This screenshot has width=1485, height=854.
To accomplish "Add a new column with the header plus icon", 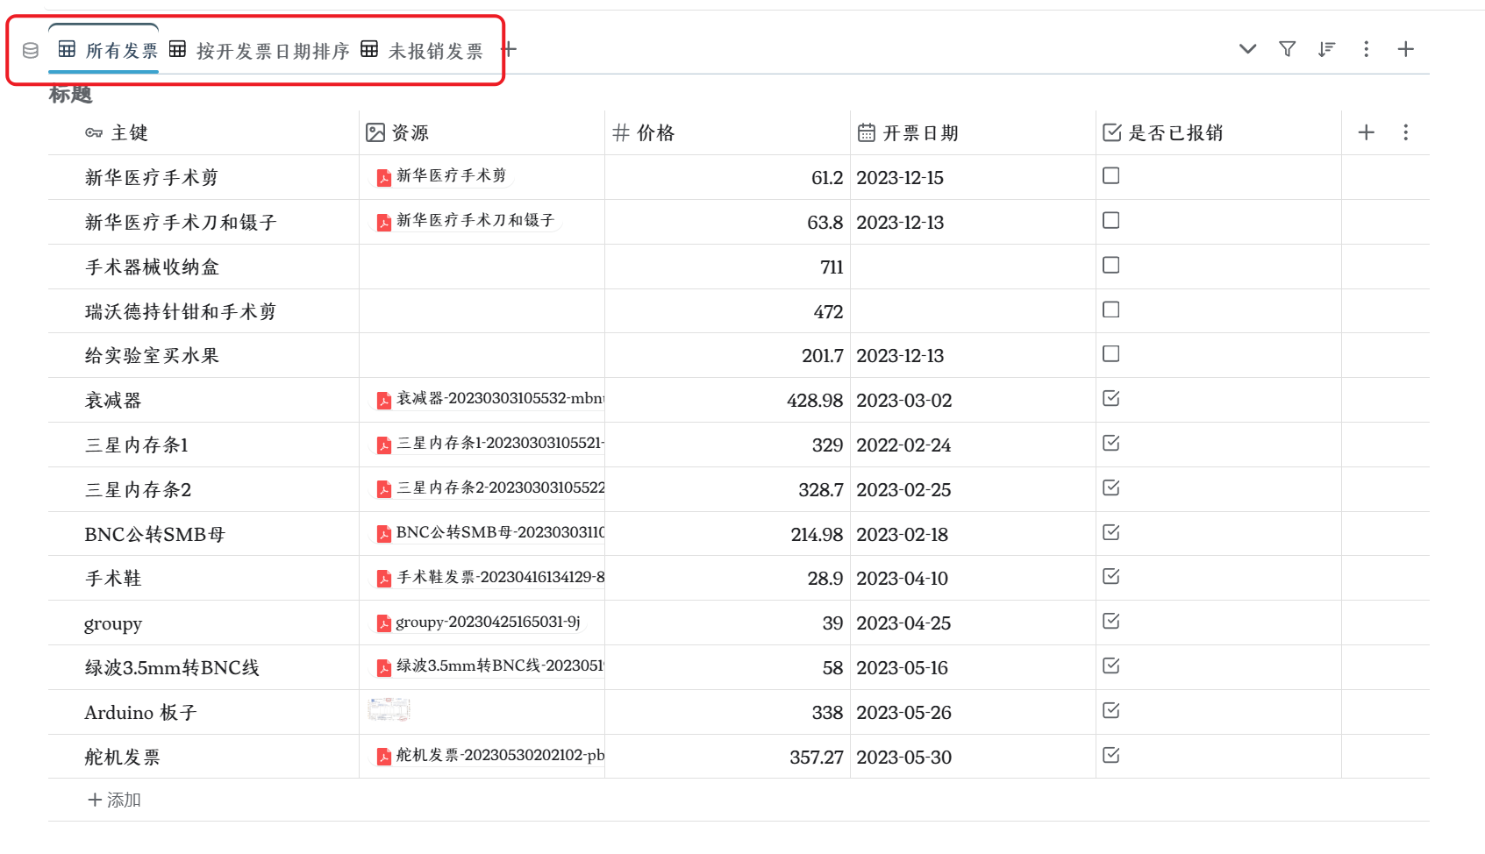I will [x=1366, y=132].
